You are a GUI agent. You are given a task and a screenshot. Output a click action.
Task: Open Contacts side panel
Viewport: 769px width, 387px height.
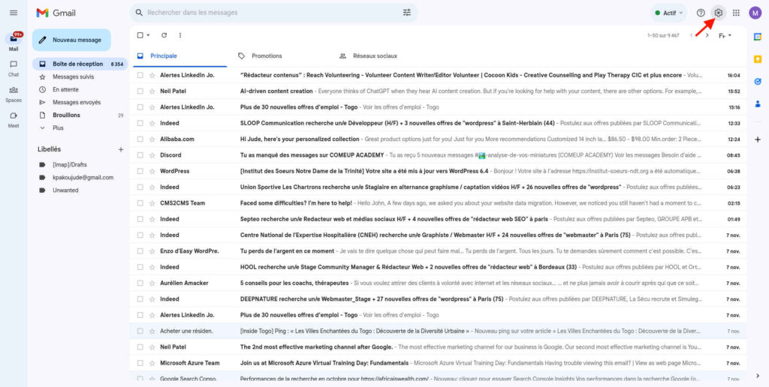tap(758, 103)
